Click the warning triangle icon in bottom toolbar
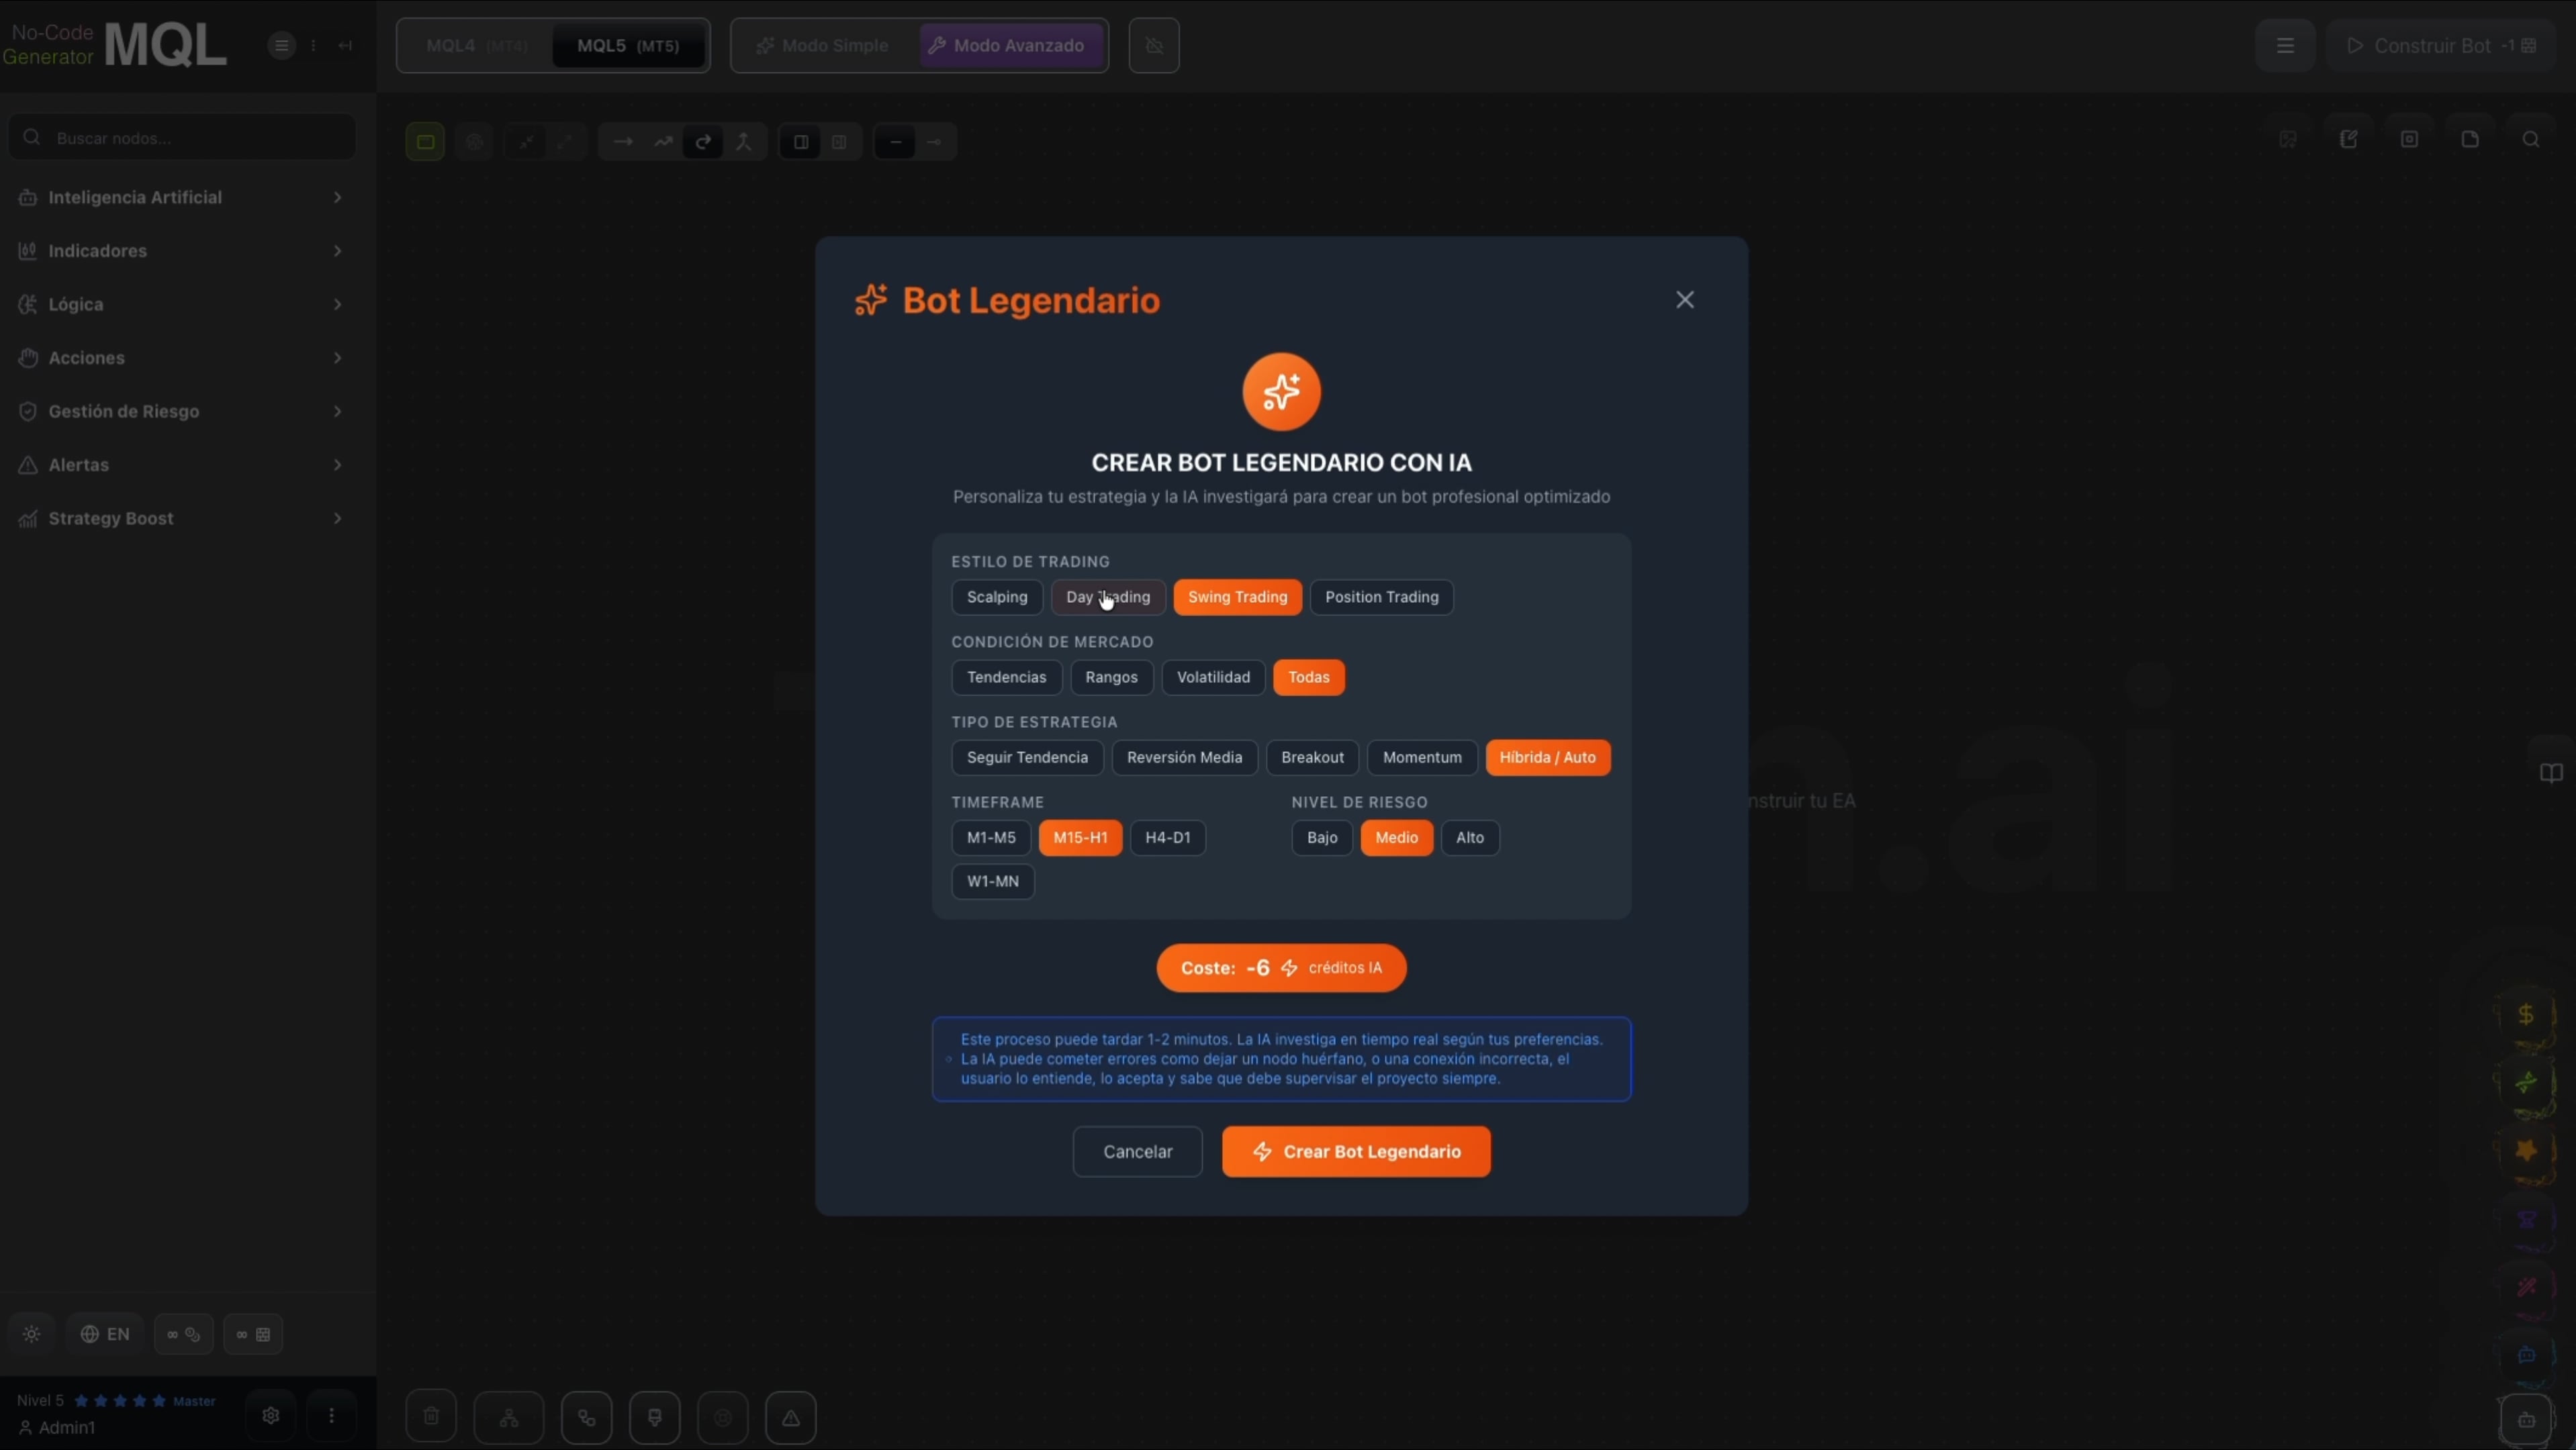The width and height of the screenshot is (2576, 1450). (790, 1417)
